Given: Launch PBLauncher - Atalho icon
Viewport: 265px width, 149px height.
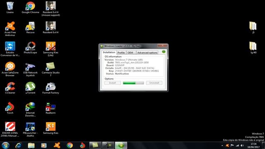Looking at the screenshot, I should pos(30,130).
